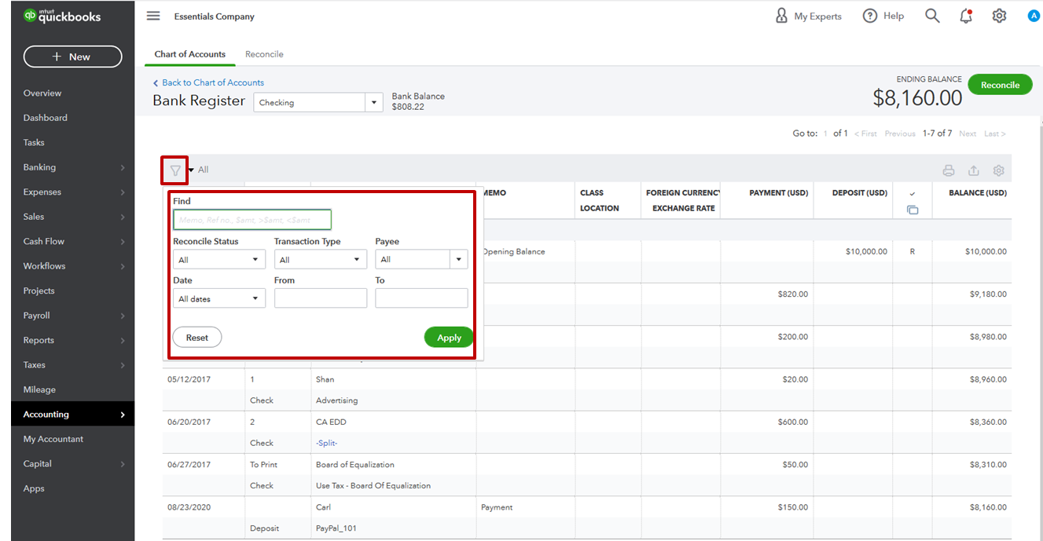Select Banking in the sidebar
Screen dimensions: 1043x541
40,167
